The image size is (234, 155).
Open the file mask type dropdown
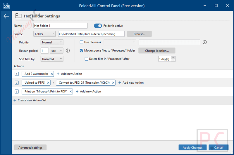click(x=120, y=42)
